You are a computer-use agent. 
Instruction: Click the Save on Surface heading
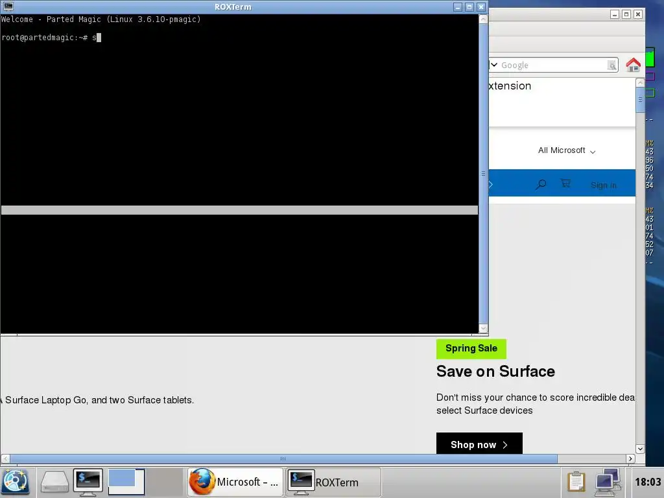click(x=495, y=371)
